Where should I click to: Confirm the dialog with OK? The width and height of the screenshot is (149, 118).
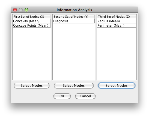[62, 96]
